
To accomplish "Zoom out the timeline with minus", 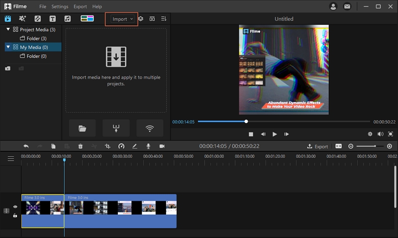I will tap(351, 146).
